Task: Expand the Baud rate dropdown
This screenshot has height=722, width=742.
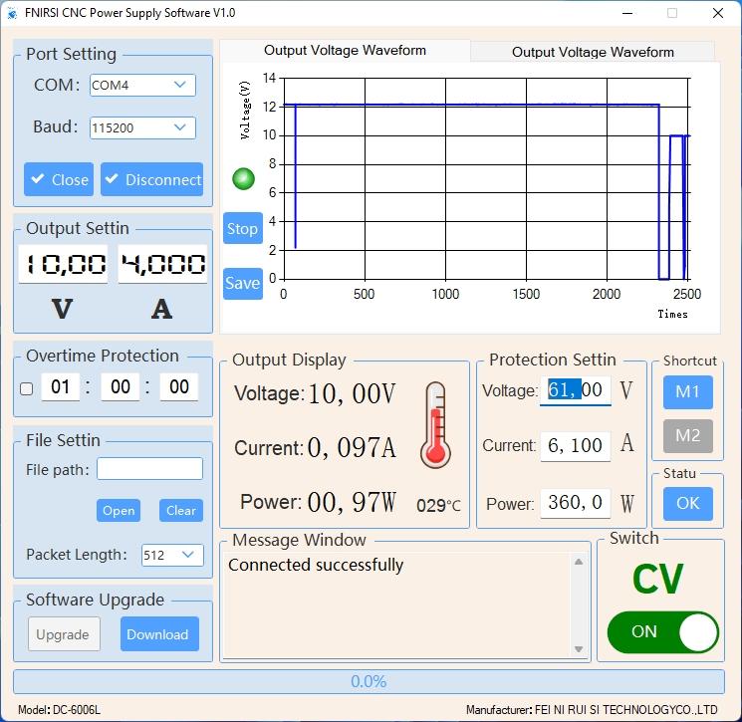Action: [142, 127]
